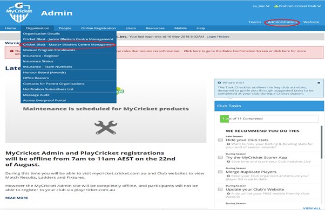Image resolution: width=325 pixels, height=210 pixels.
Task: Click the Club Tasks panel header
Action: click(269, 106)
